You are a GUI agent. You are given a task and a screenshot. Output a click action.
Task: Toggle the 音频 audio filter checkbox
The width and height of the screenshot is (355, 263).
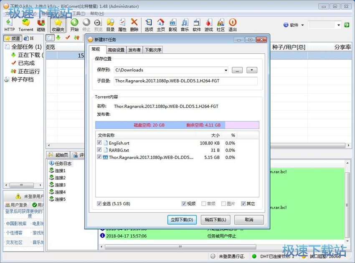point(203,203)
